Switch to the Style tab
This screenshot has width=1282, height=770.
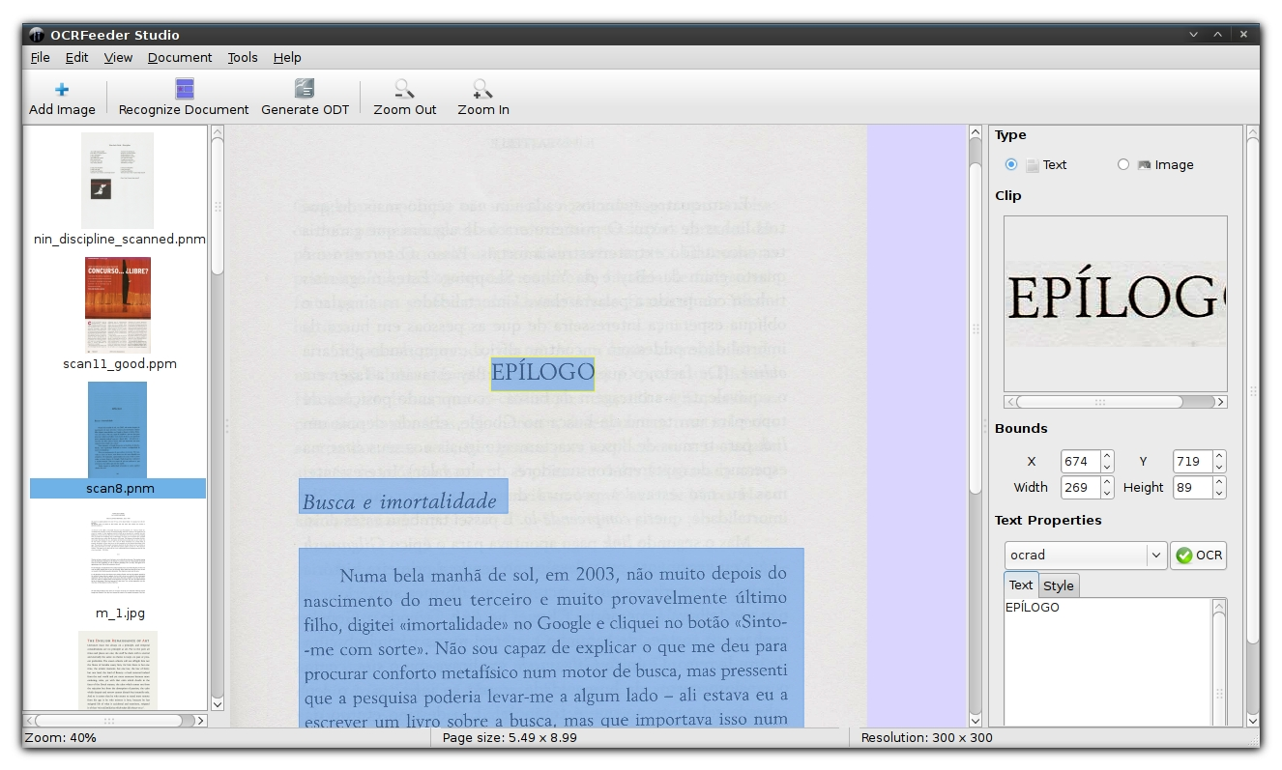coord(1059,585)
